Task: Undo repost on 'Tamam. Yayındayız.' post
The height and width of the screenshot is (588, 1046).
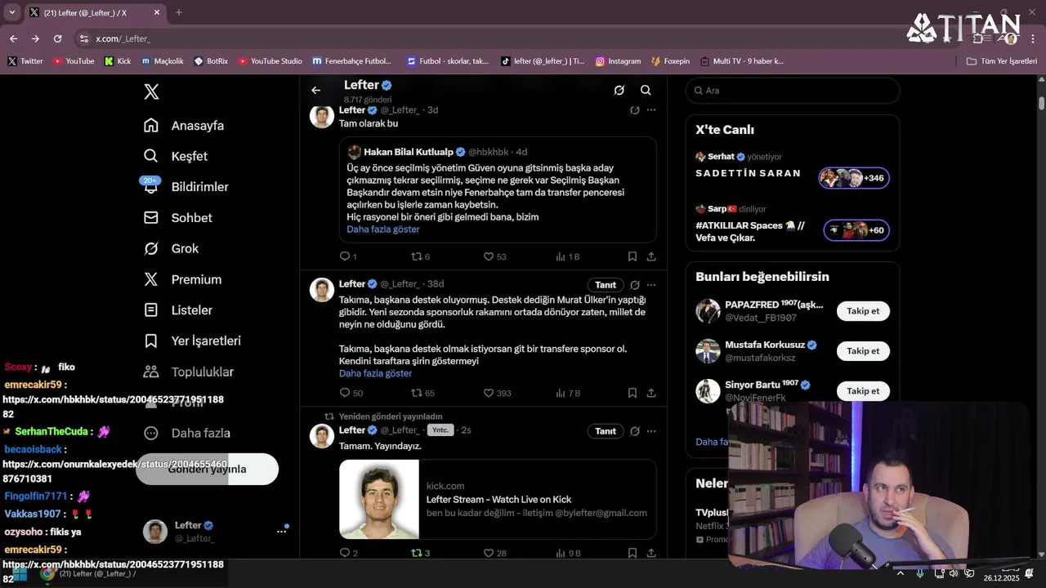Action: pos(420,553)
